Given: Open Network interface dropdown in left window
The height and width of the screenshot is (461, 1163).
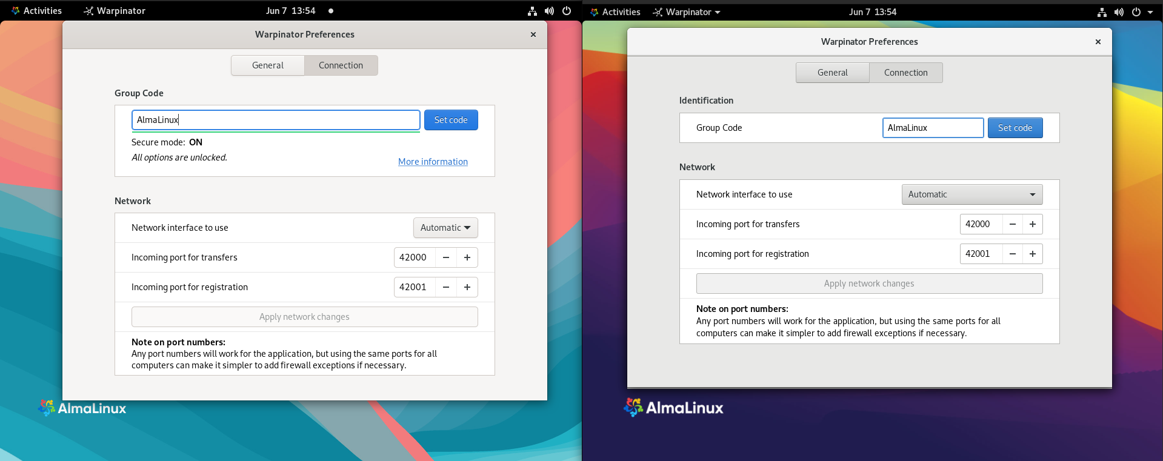Looking at the screenshot, I should pyautogui.click(x=445, y=228).
